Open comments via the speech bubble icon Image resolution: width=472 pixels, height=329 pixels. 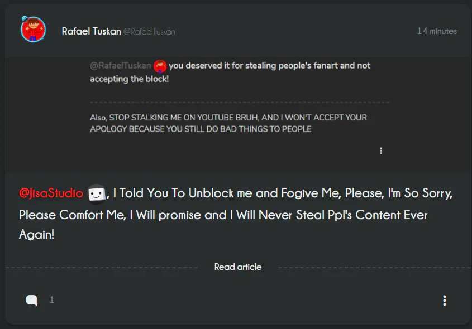coord(32,301)
